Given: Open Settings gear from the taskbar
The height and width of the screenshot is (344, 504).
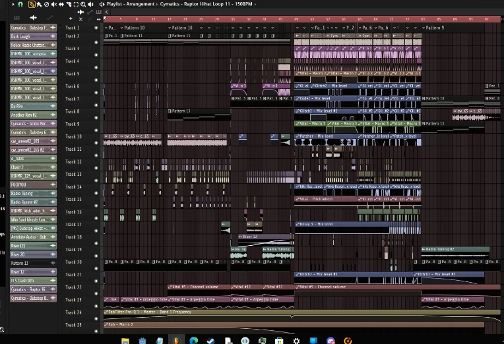Looking at the screenshot, I should [x=296, y=341].
